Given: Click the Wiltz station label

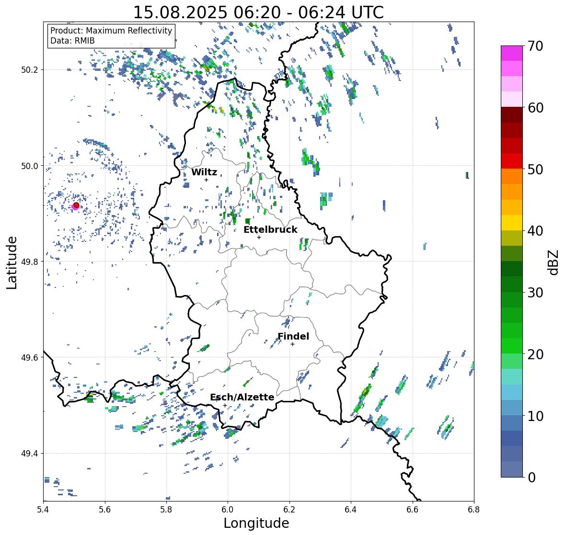Looking at the screenshot, I should (204, 172).
